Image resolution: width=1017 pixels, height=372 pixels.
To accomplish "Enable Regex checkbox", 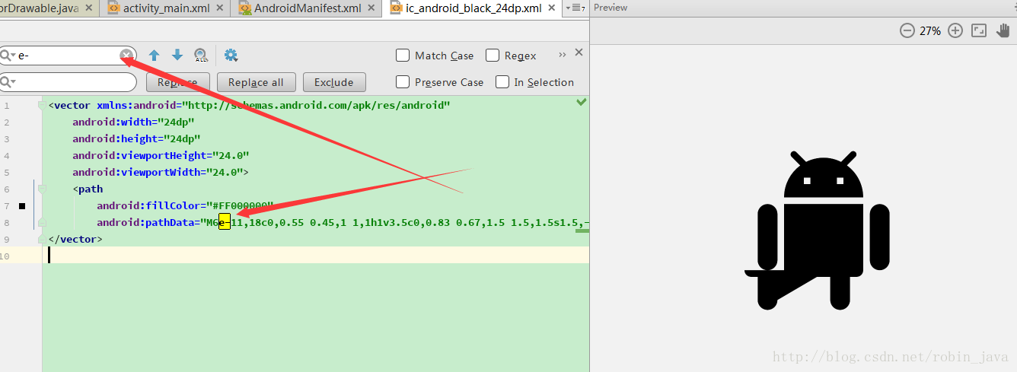I will [493, 56].
